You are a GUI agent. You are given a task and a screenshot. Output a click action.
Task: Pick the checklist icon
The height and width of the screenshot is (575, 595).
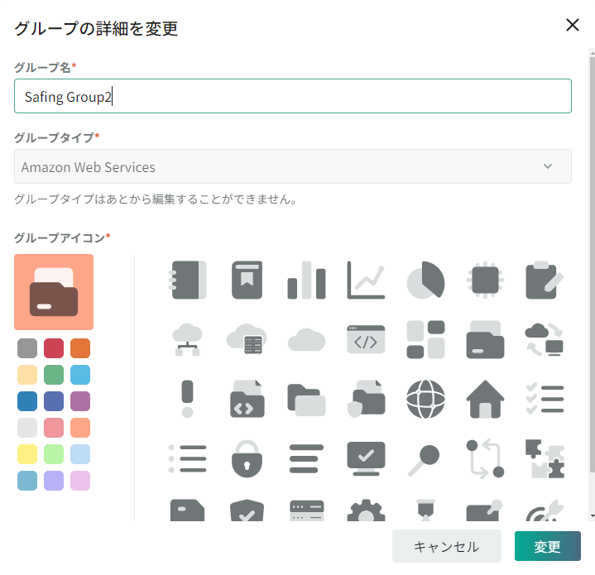click(x=545, y=399)
